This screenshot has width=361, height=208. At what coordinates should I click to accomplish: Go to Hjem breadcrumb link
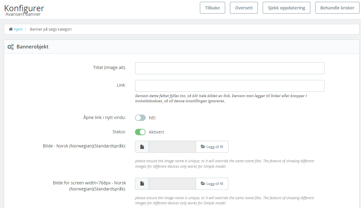18,29
